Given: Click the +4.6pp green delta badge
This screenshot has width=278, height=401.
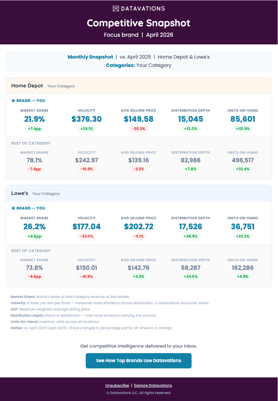Looking at the screenshot, I should (x=35, y=236).
